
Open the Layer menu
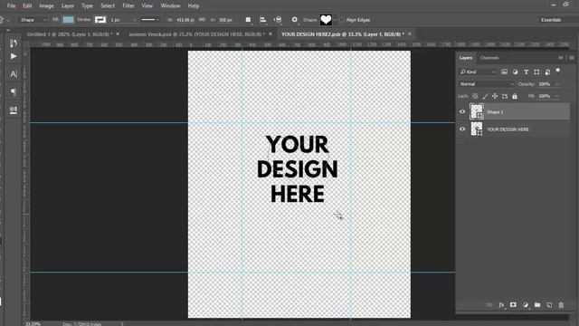tap(68, 5)
